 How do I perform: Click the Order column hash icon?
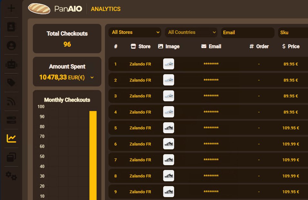(x=251, y=46)
